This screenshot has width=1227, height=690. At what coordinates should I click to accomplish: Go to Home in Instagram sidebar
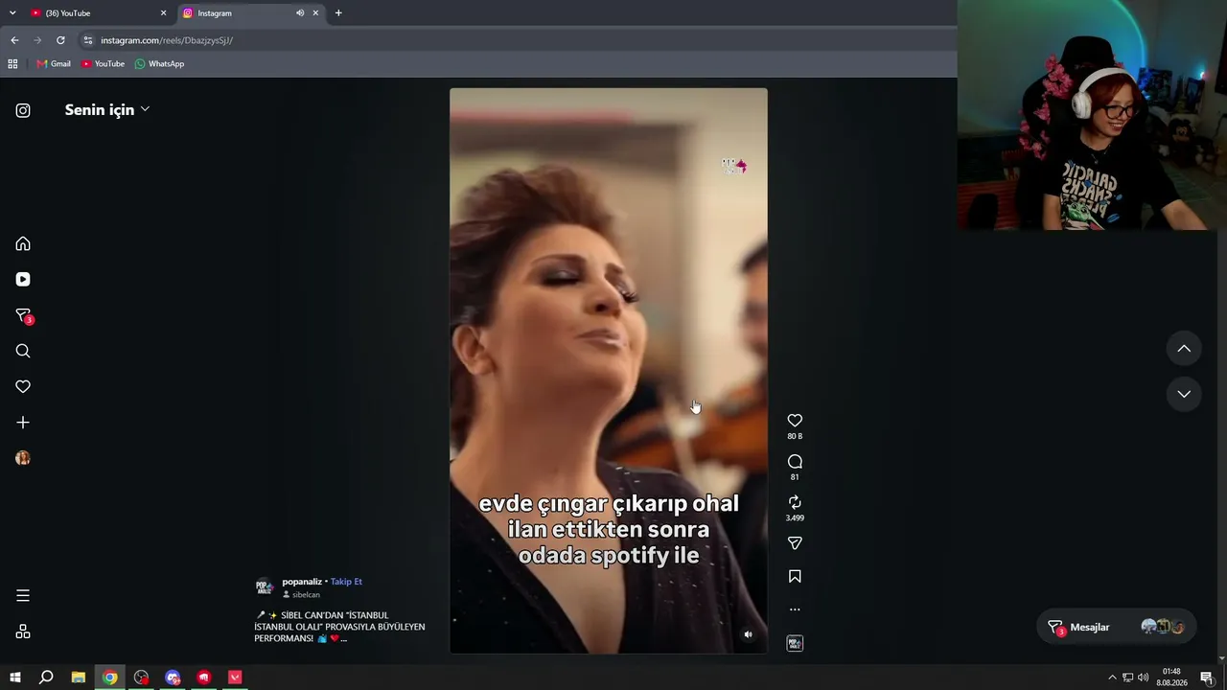click(x=23, y=243)
